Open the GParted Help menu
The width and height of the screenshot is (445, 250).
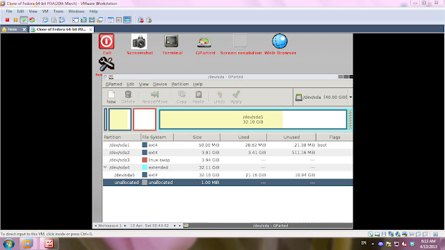click(197, 84)
